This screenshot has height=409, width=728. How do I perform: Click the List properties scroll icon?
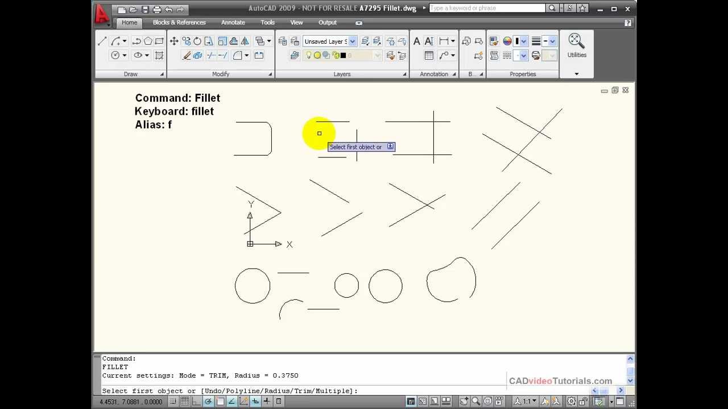pos(494,55)
